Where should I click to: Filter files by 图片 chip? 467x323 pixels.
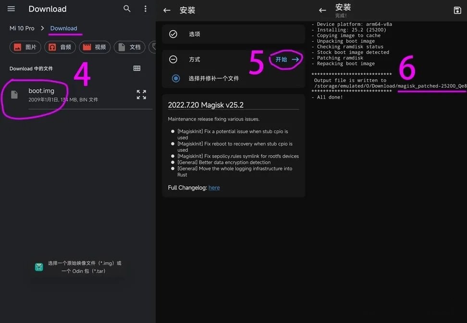tap(25, 47)
